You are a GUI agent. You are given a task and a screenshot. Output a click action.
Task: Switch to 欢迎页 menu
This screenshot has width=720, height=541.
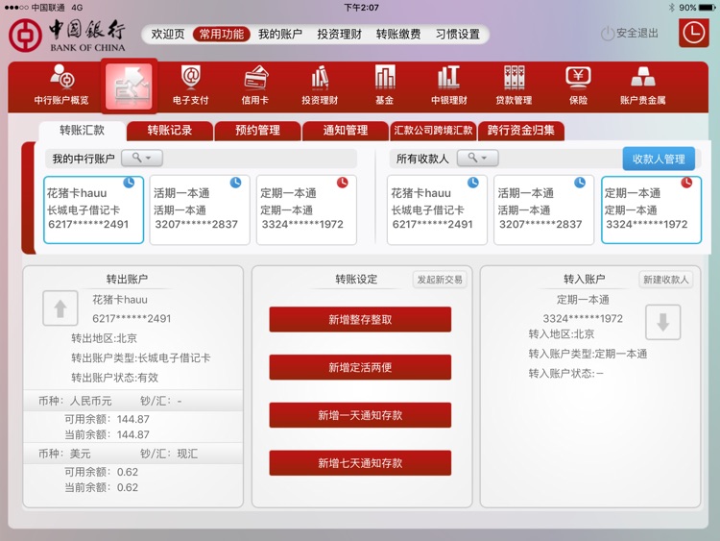pos(168,34)
